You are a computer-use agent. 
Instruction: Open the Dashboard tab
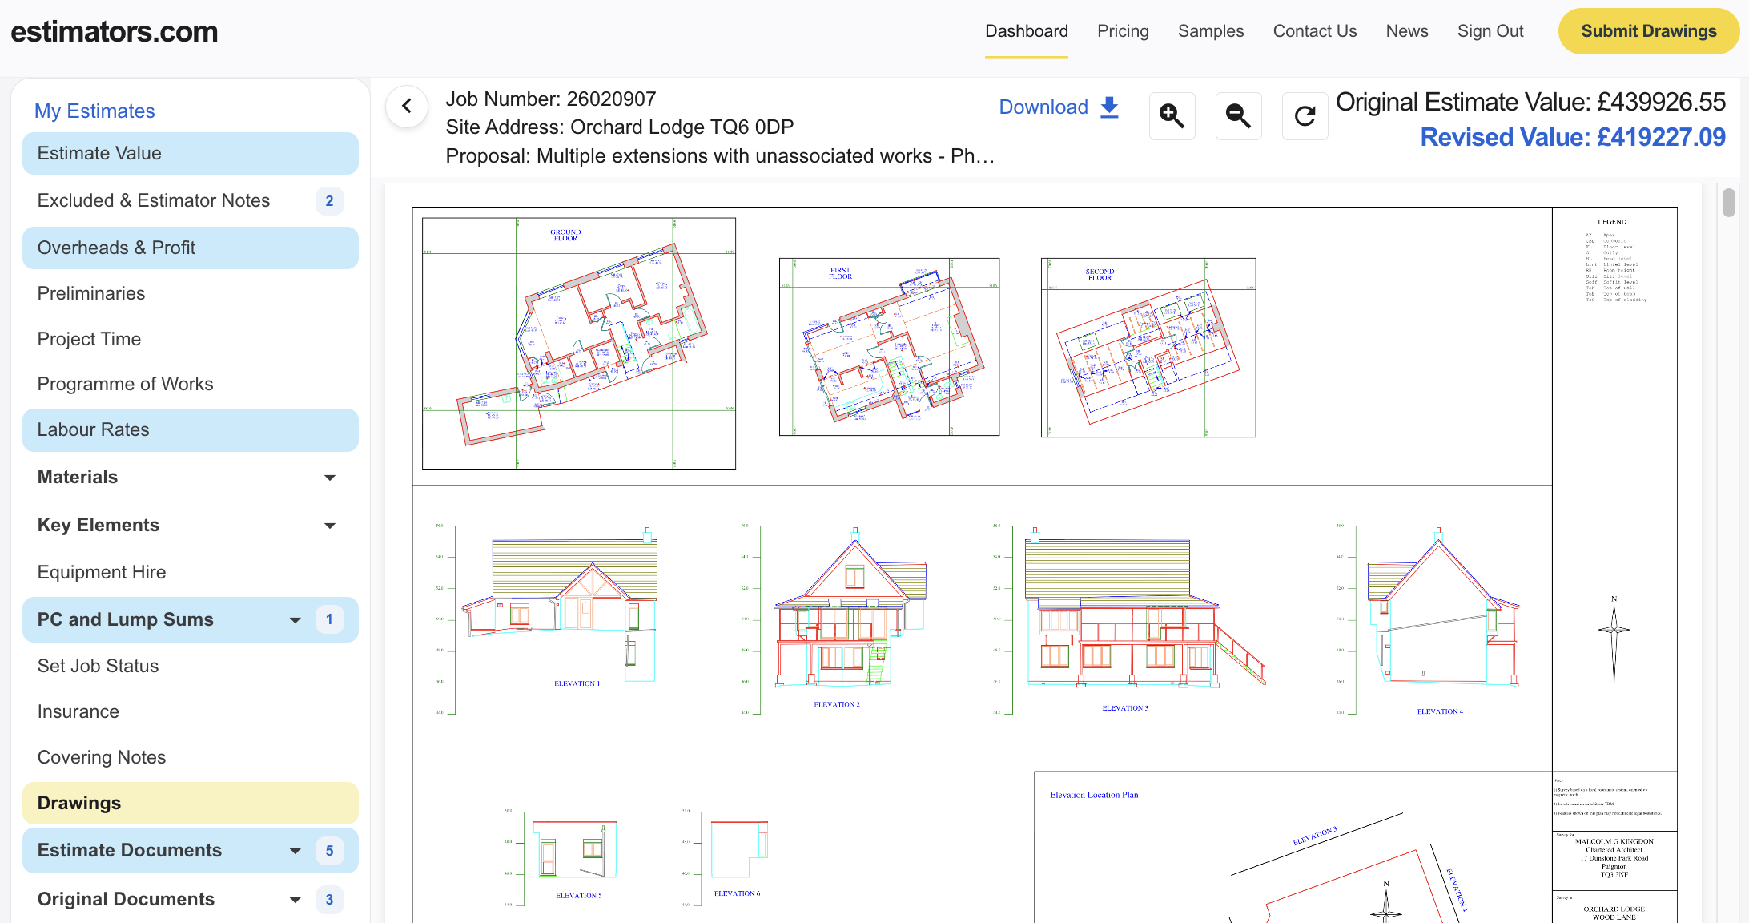point(1026,31)
